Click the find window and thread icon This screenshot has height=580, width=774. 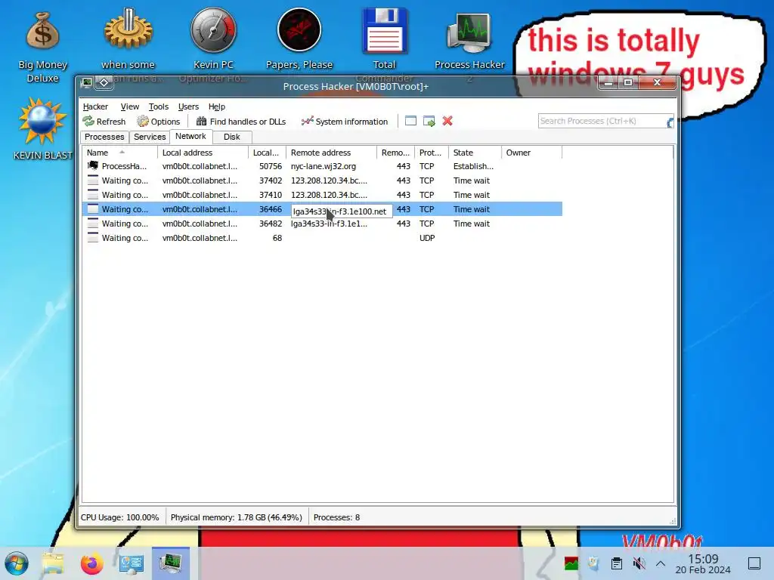(x=429, y=122)
